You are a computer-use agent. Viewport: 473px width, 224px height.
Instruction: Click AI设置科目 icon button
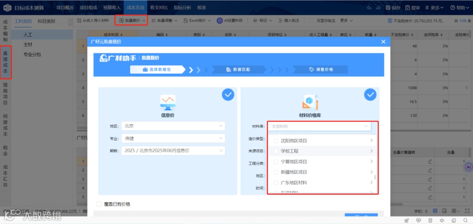(229, 21)
